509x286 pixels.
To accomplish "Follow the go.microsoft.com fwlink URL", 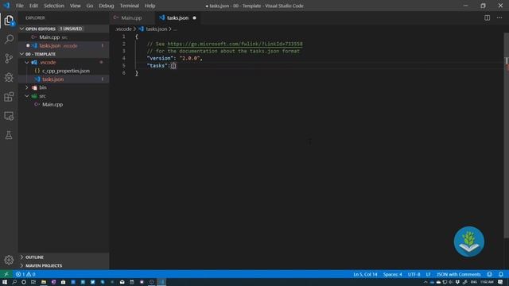I will [x=235, y=44].
